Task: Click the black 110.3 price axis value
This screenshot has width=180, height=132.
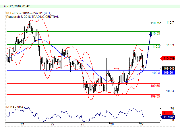Action: tap(170, 45)
